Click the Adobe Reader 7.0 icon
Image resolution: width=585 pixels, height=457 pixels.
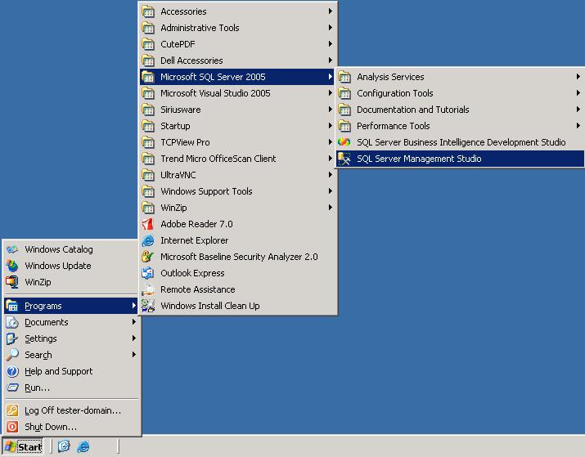148,224
